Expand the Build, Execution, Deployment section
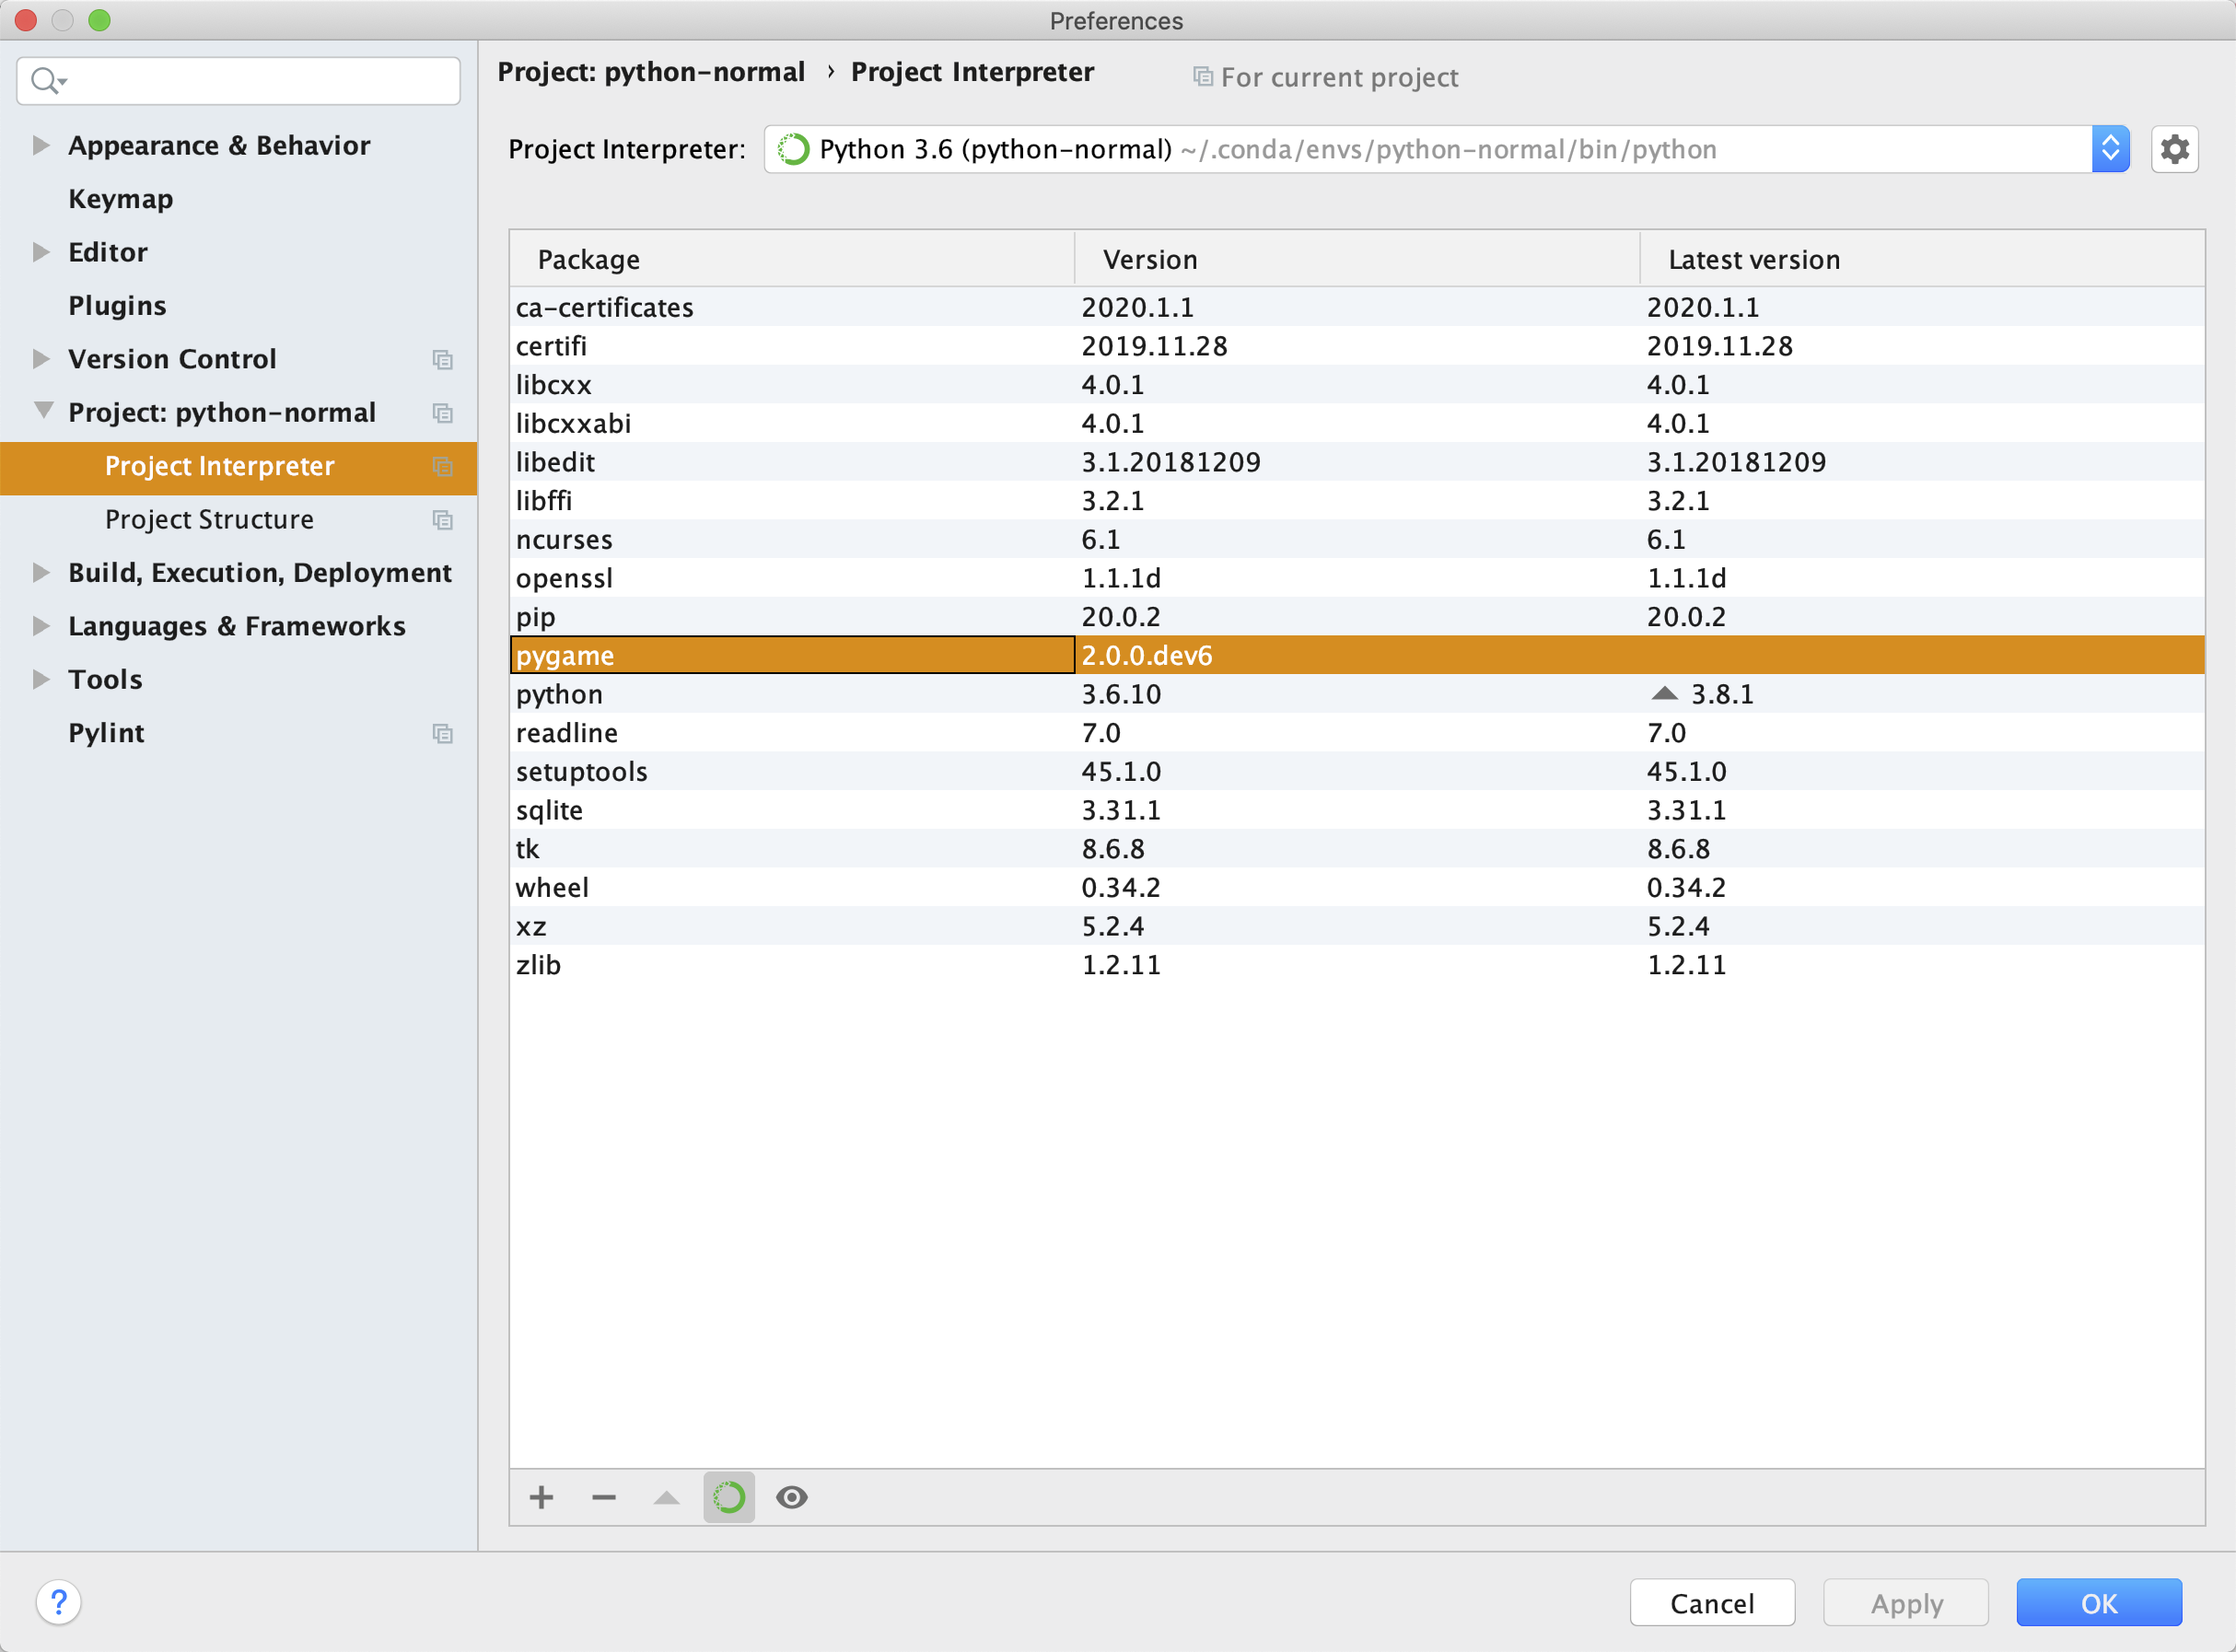Screen dimensions: 2236x1652 (41, 572)
